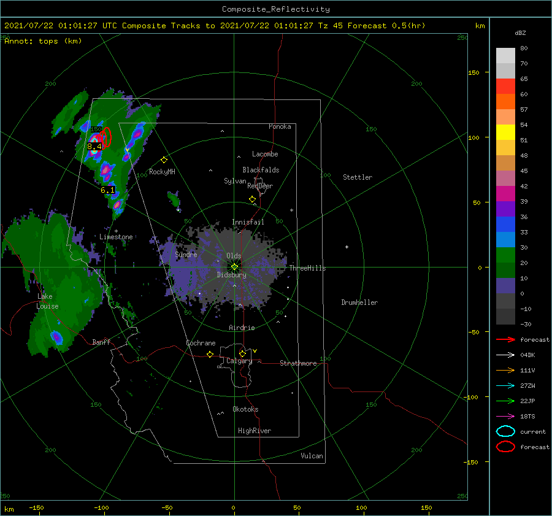Viewport: 552px width, 516px height.
Task: Click the cyan current ellipse legend icon
Action: point(505,431)
